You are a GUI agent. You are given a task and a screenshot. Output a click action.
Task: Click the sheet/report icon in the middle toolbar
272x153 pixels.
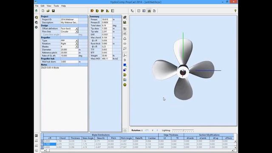tap(113, 11)
